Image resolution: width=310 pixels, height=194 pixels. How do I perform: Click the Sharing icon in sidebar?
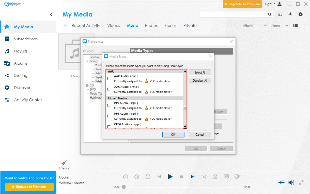click(x=6, y=75)
